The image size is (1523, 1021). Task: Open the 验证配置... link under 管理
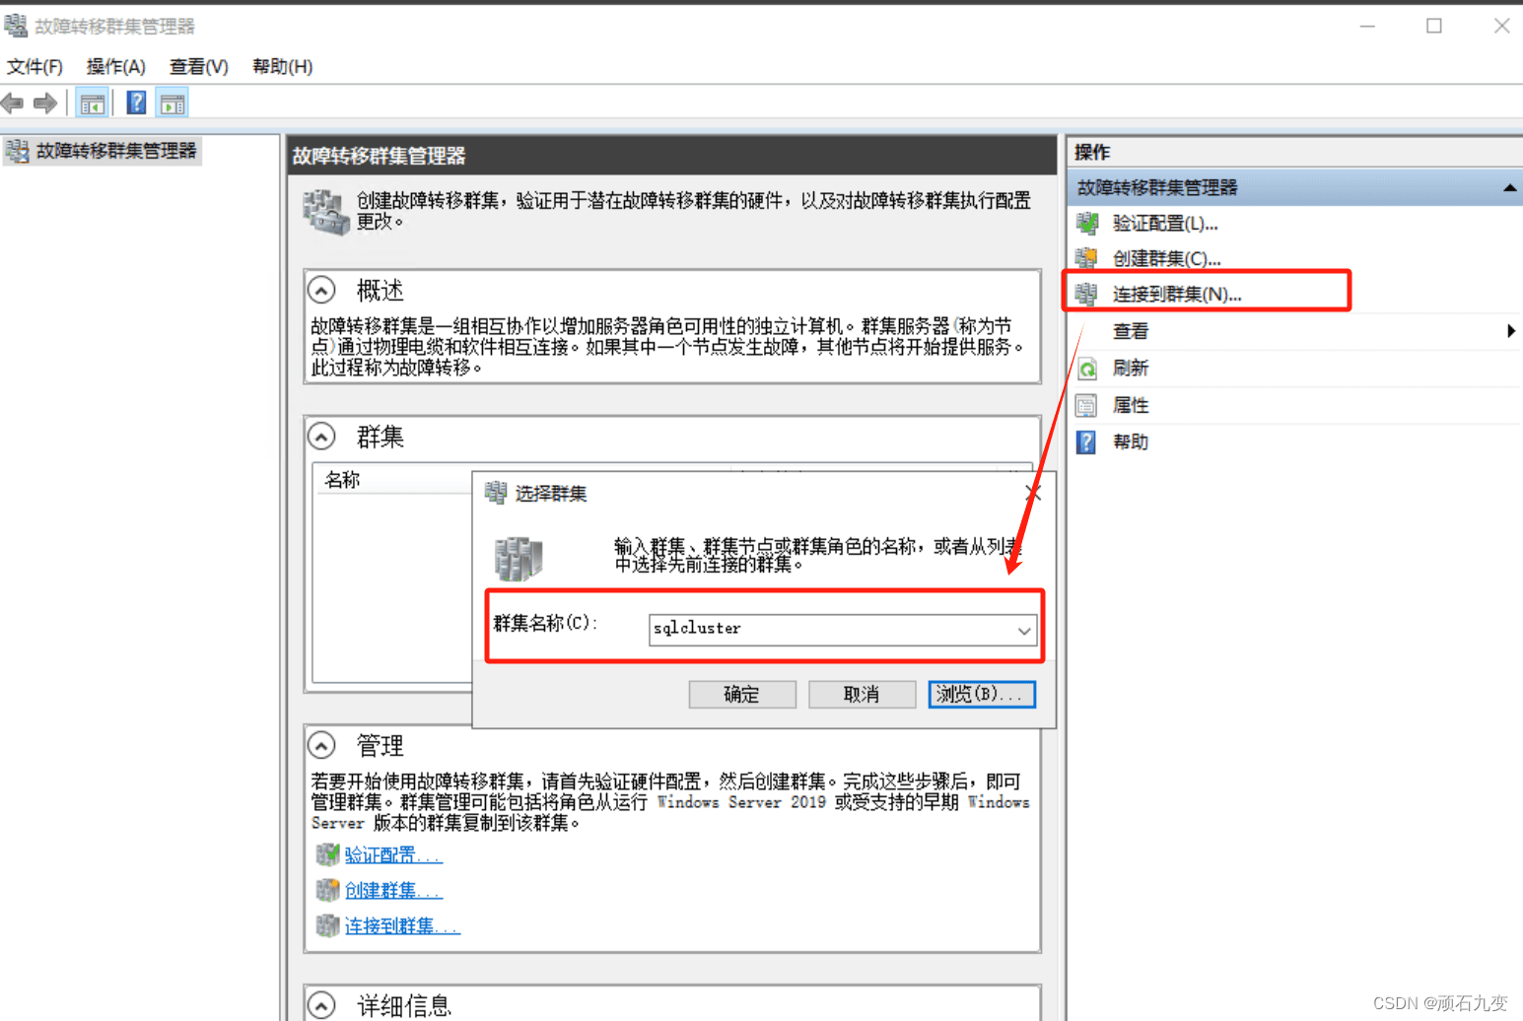pyautogui.click(x=393, y=854)
